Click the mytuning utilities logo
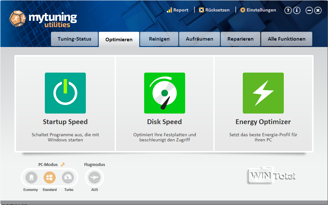Image resolution: width=328 pixels, height=205 pixels. tap(43, 19)
